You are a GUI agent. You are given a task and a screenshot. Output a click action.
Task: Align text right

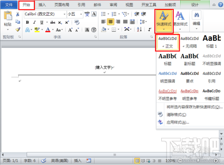click(x=118, y=22)
